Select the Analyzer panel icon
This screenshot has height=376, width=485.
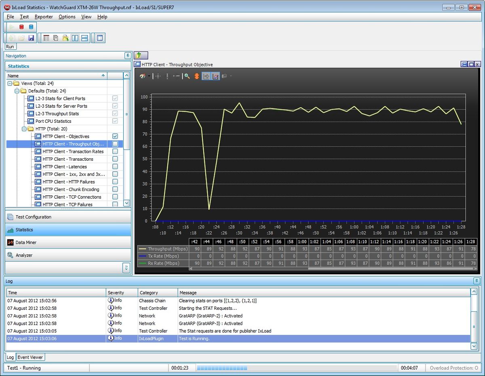pos(10,255)
